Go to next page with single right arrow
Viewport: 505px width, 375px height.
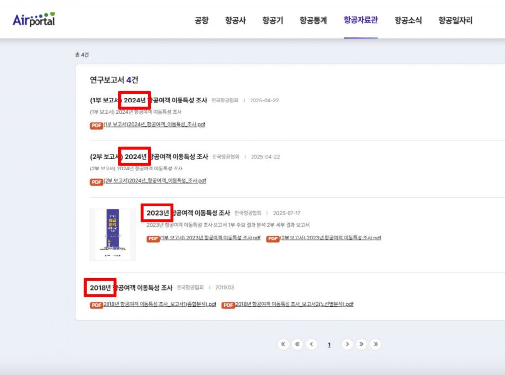pos(347,344)
